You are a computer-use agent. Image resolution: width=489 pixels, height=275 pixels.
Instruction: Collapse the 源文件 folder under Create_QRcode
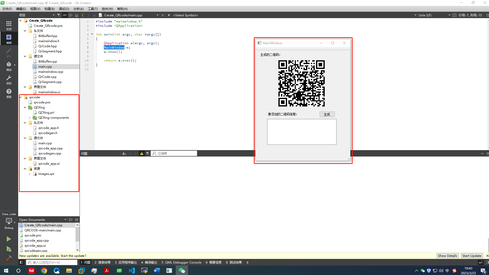tap(25, 56)
